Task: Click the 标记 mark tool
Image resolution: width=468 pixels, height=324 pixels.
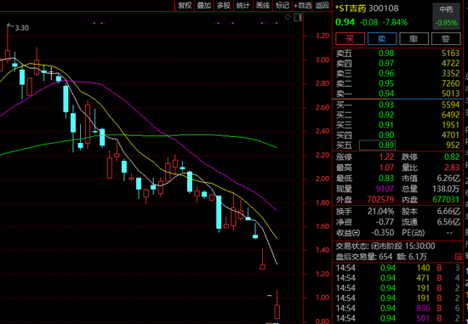Action: coord(283,5)
